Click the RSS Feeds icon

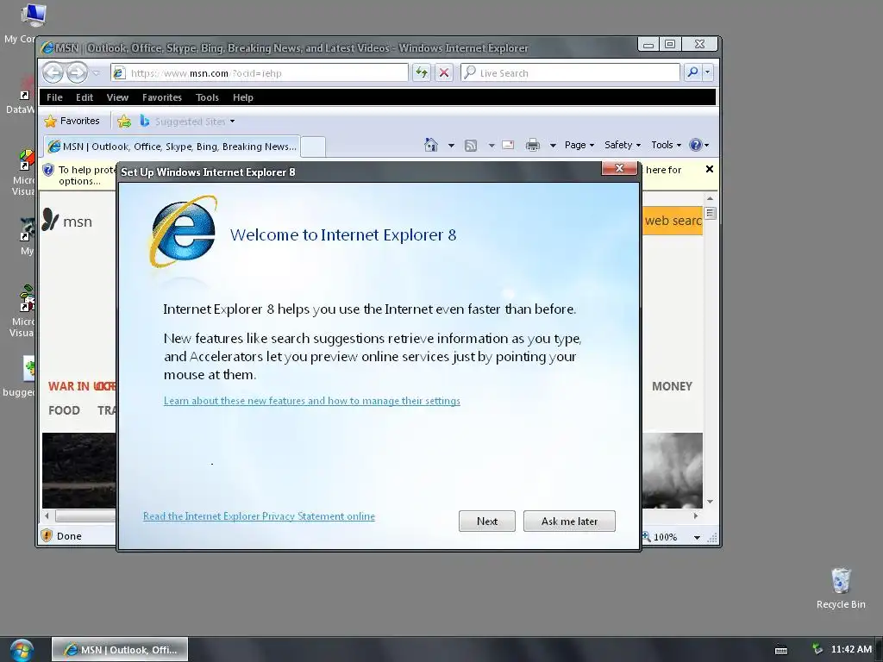(471, 145)
